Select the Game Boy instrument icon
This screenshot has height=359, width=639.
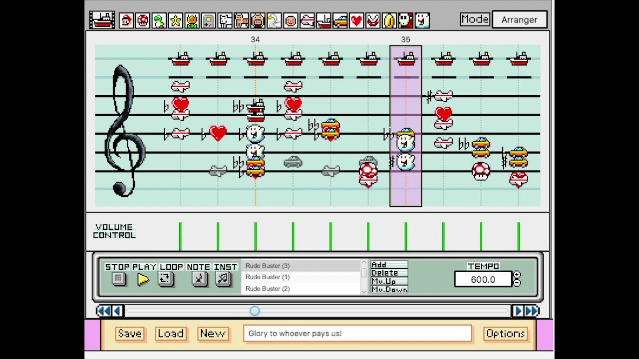(208, 20)
